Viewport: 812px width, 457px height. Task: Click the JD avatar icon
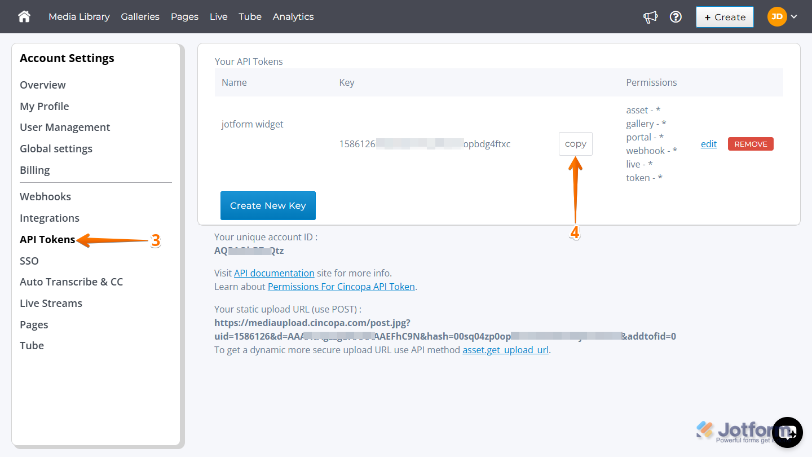pos(776,16)
